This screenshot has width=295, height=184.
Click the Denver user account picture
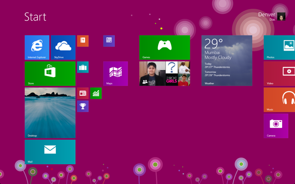tap(281, 17)
